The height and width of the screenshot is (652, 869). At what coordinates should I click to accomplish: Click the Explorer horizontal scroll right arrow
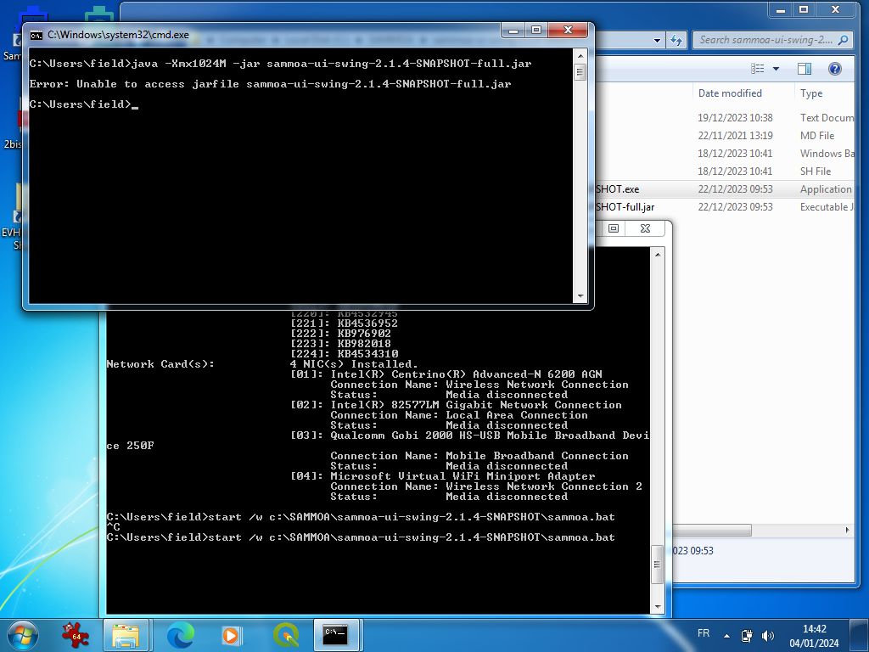tap(848, 530)
